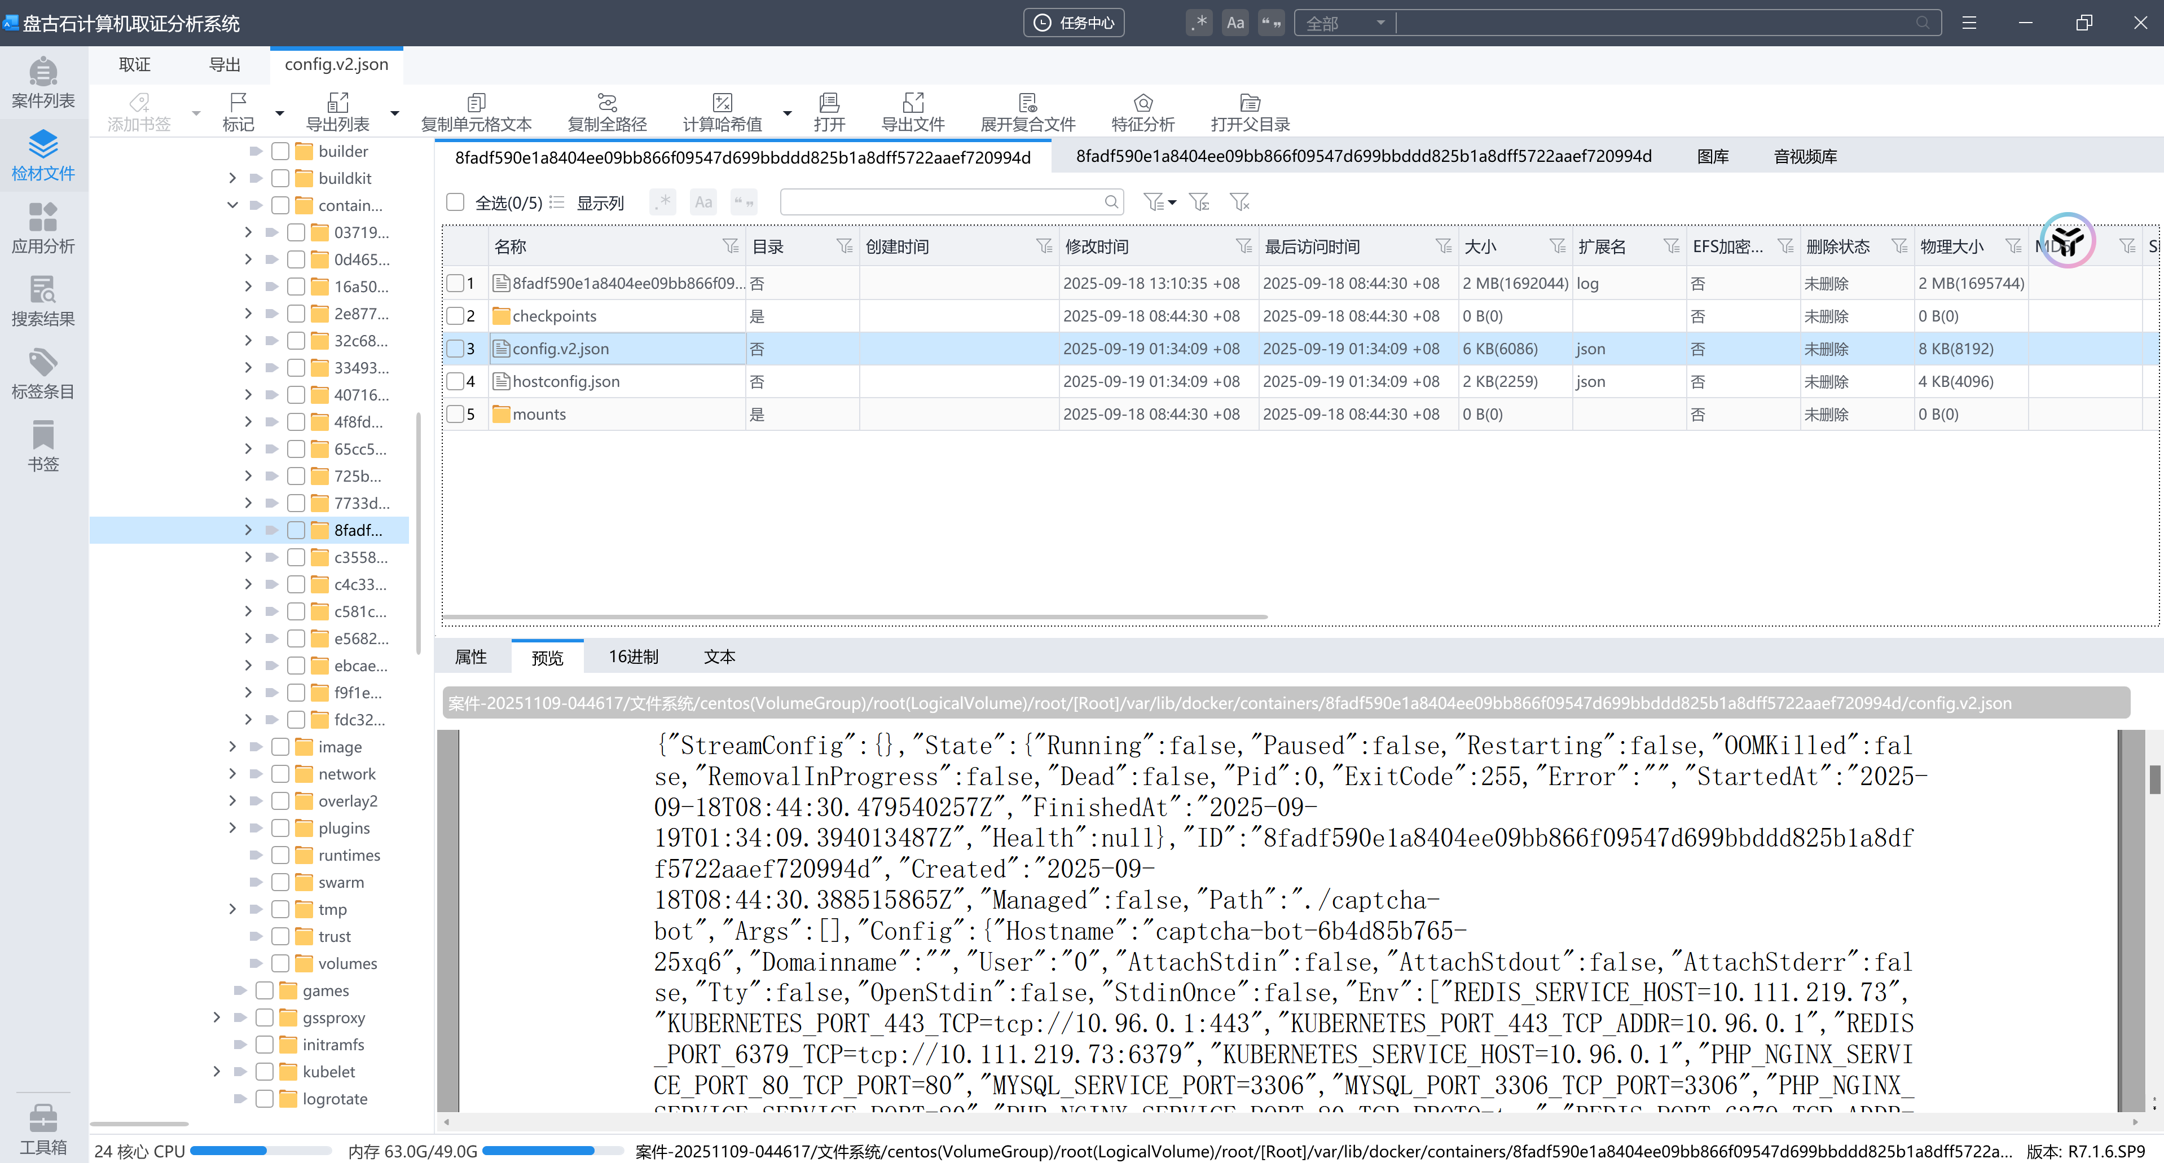Click the 复制全路径 copy path icon
This screenshot has height=1163, width=2164.
pos(606,103)
